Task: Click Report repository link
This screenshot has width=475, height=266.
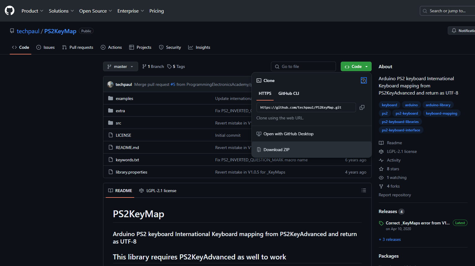Action: pos(395,195)
